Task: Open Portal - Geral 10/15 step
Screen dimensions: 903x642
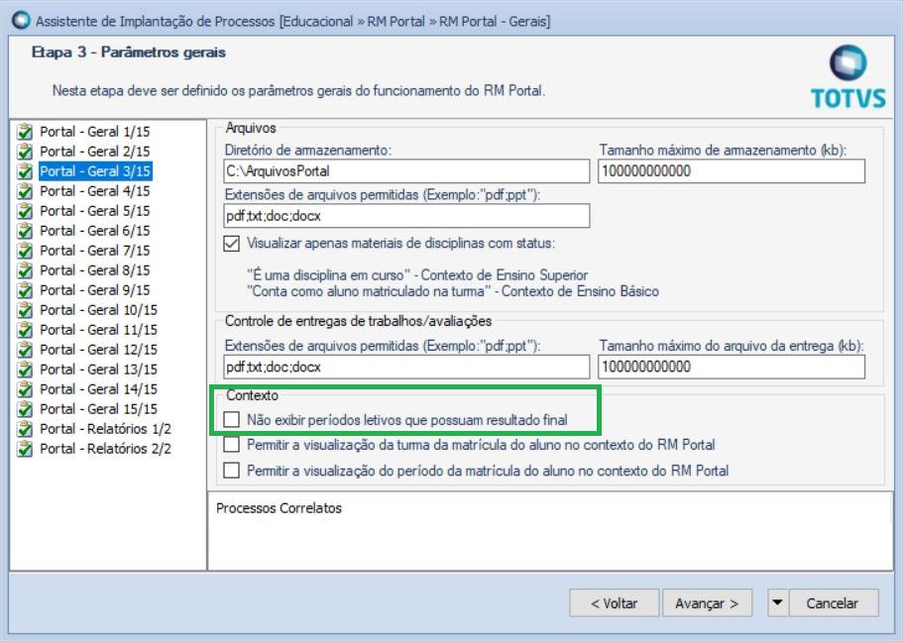Action: tap(98, 310)
